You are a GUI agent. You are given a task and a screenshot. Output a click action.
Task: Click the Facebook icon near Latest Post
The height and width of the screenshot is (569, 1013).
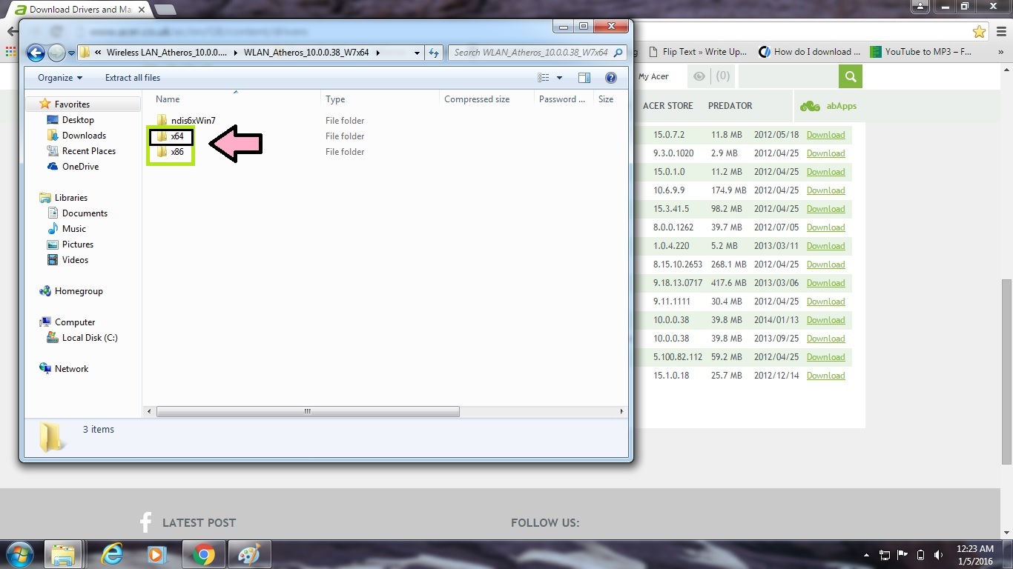click(x=145, y=522)
